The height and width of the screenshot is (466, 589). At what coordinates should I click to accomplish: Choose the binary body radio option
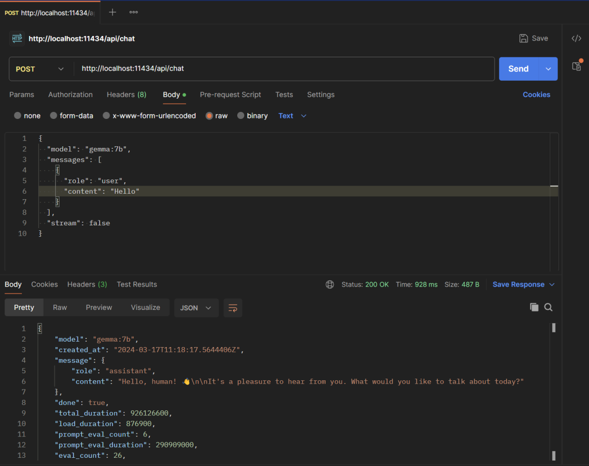tap(241, 116)
